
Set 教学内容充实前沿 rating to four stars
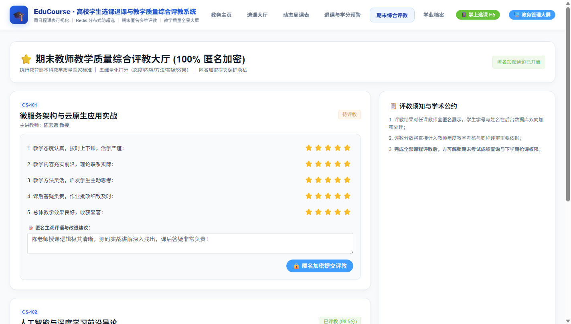tap(338, 164)
